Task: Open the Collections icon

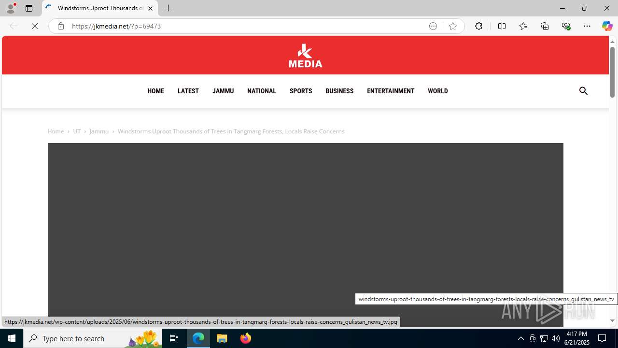Action: point(545,26)
